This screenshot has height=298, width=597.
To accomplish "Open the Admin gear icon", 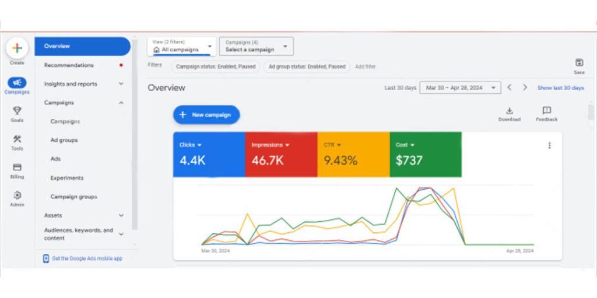I will click(17, 196).
